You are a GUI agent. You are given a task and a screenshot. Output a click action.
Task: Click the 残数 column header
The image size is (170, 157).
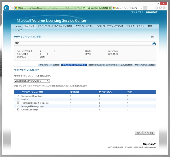pyautogui.click(x=129, y=92)
